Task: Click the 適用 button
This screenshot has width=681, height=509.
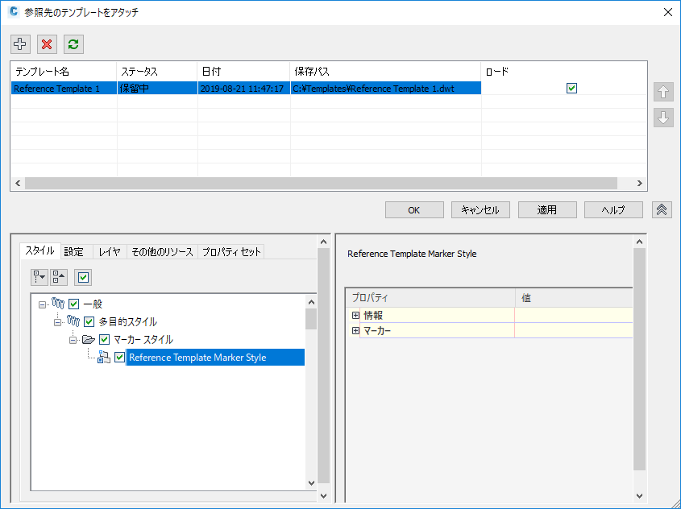Action: tap(547, 210)
